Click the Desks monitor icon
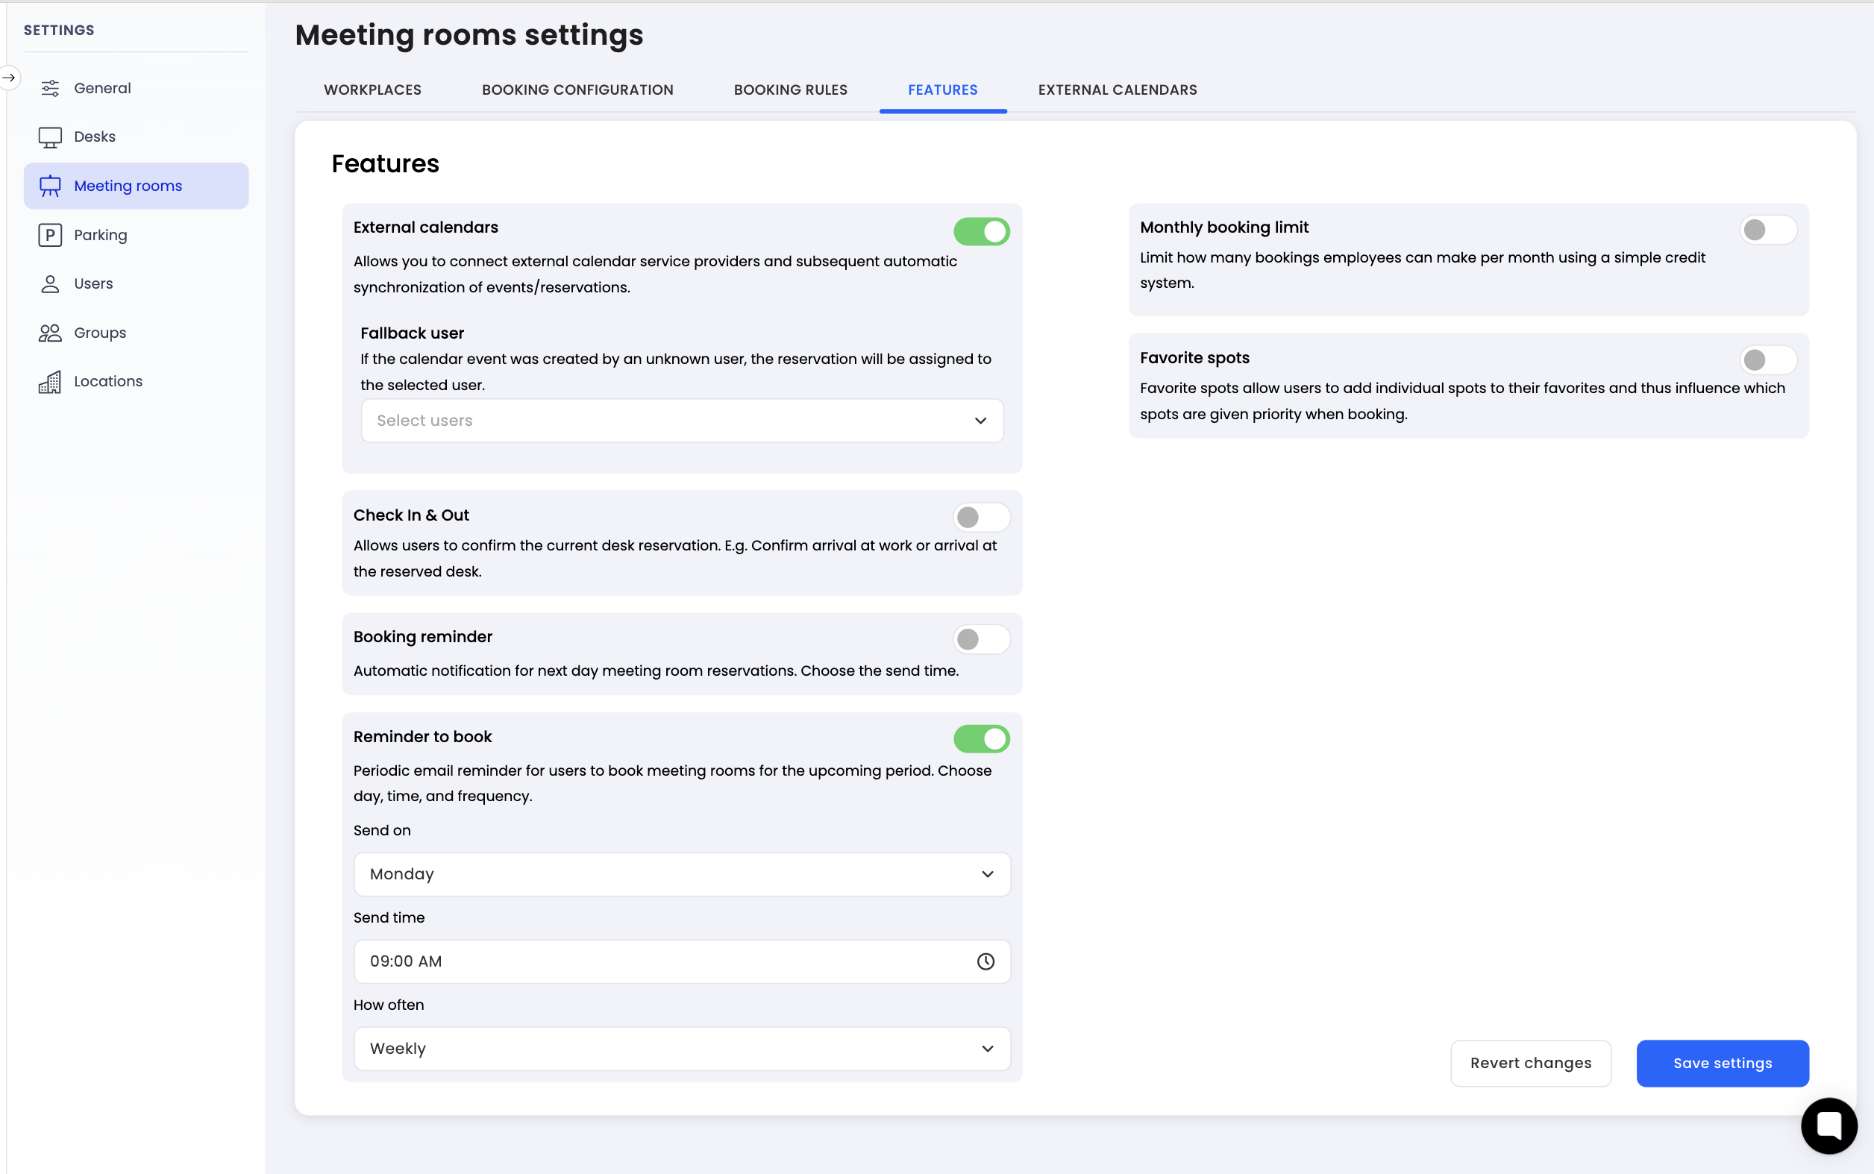 pos(50,137)
